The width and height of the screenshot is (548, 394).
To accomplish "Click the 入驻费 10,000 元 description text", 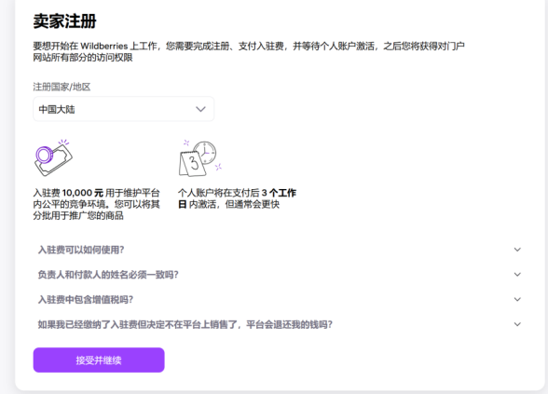I will pos(97,204).
